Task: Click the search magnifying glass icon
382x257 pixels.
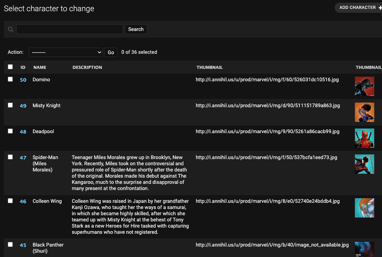Action: [10, 29]
